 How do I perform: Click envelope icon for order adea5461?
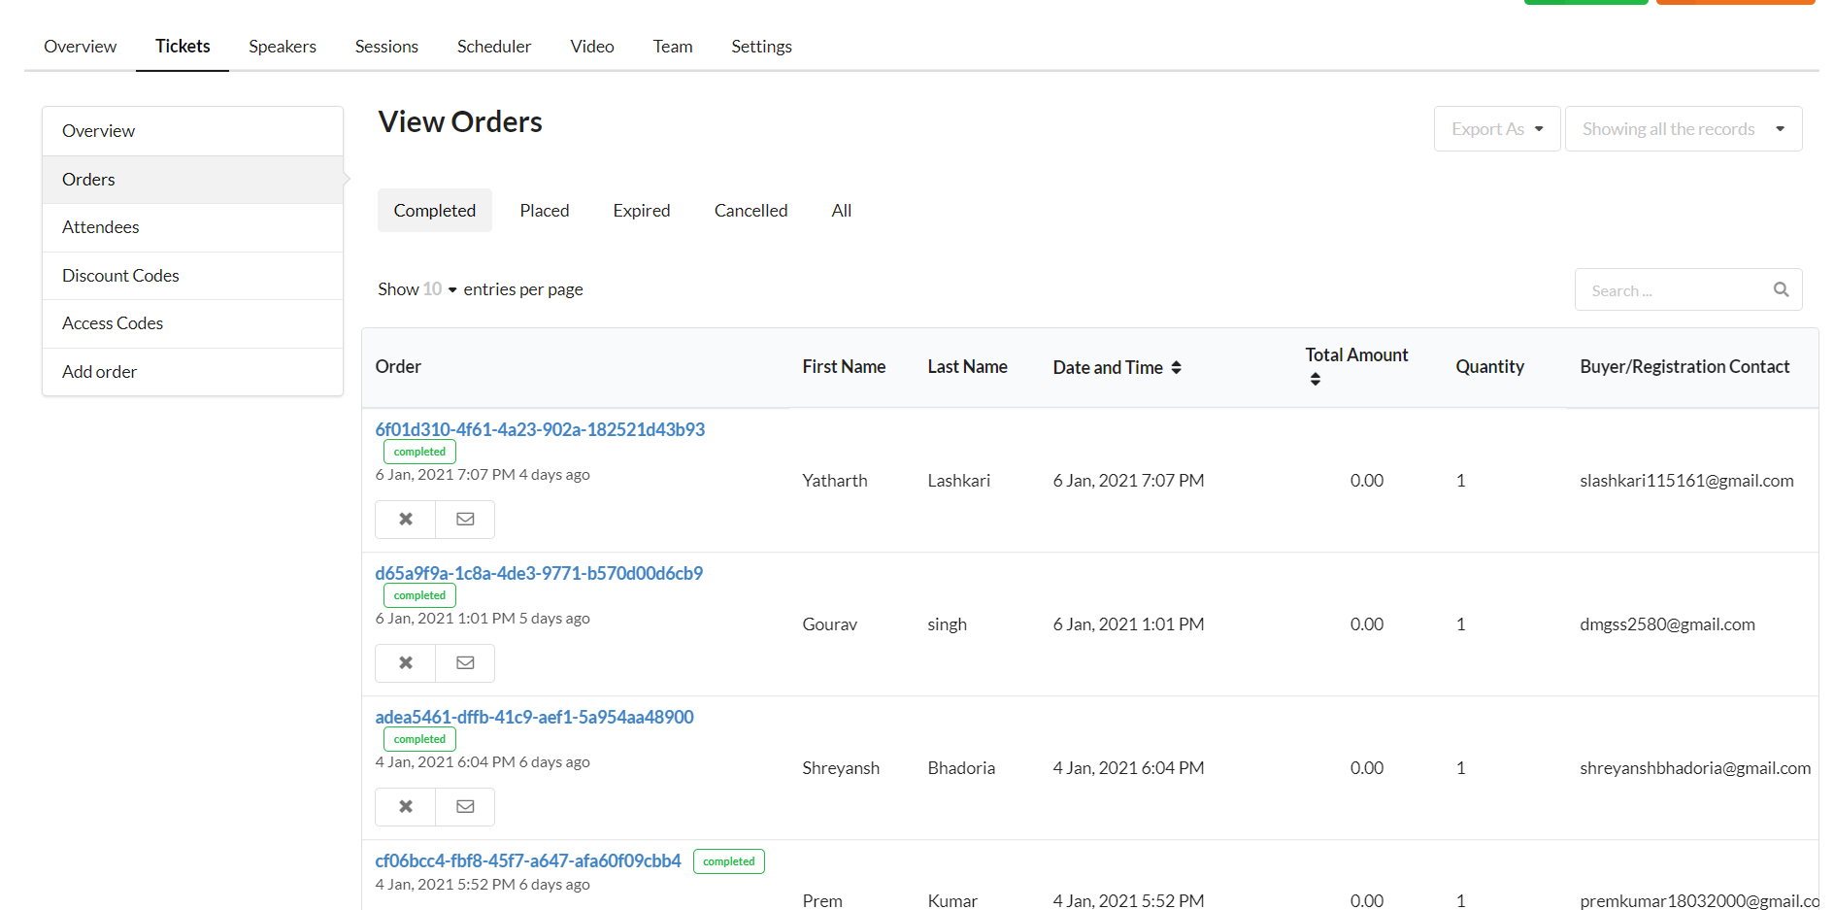[465, 807]
